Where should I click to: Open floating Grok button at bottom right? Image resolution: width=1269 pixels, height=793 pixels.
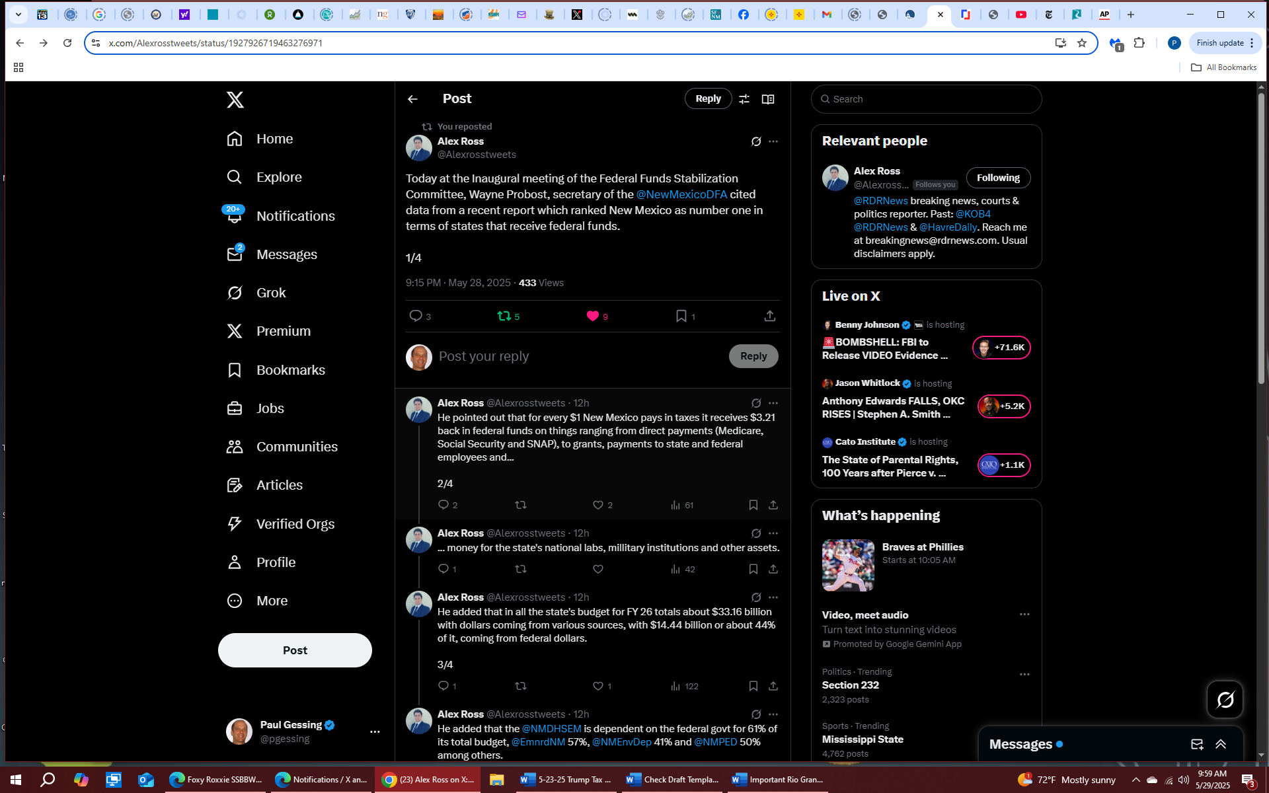(x=1225, y=699)
